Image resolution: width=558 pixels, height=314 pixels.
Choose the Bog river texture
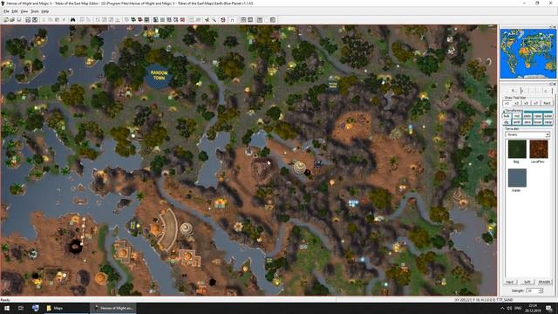pos(517,149)
